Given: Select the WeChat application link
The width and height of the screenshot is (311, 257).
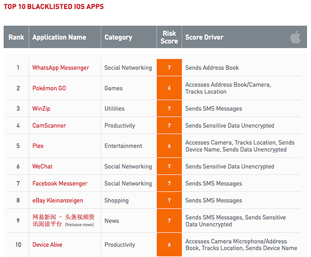Looking at the screenshot, I should coord(42,167).
